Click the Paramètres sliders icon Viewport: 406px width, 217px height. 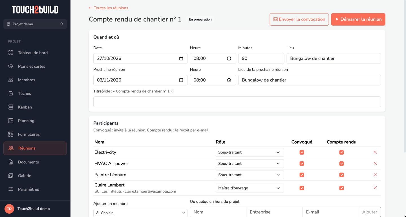[11, 189]
